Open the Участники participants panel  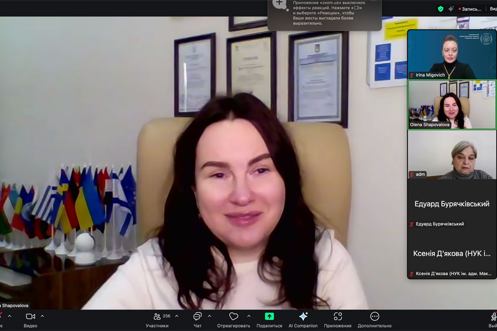157,320
